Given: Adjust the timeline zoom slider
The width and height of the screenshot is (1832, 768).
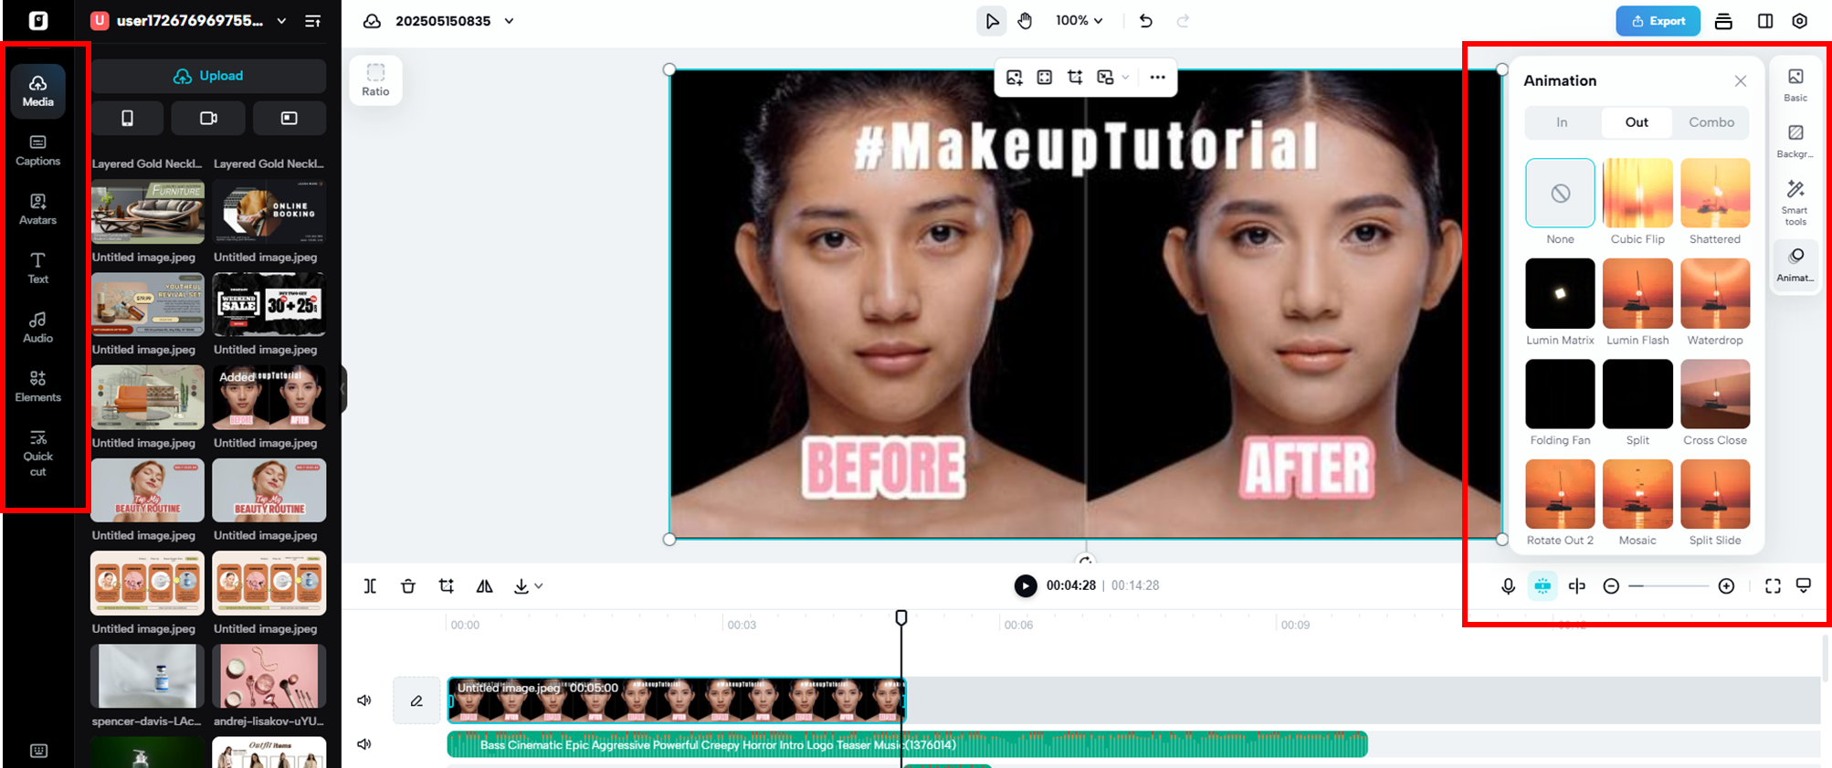Looking at the screenshot, I should [x=1669, y=586].
